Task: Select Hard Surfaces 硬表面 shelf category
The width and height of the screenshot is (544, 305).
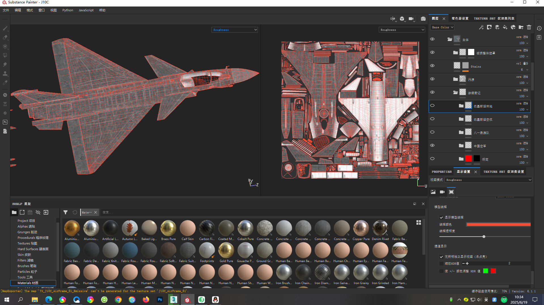Action: click(x=33, y=249)
